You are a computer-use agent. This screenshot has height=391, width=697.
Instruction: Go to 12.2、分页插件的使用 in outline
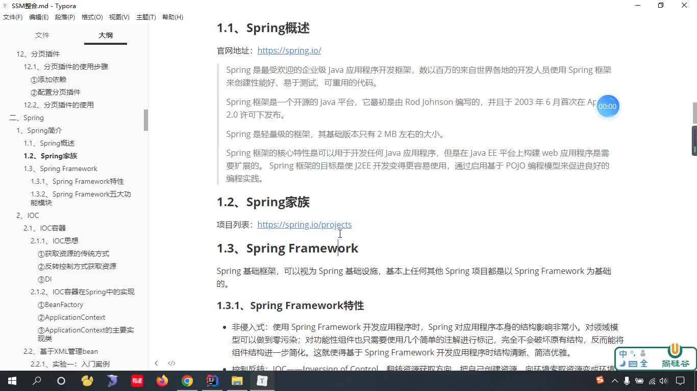59,105
